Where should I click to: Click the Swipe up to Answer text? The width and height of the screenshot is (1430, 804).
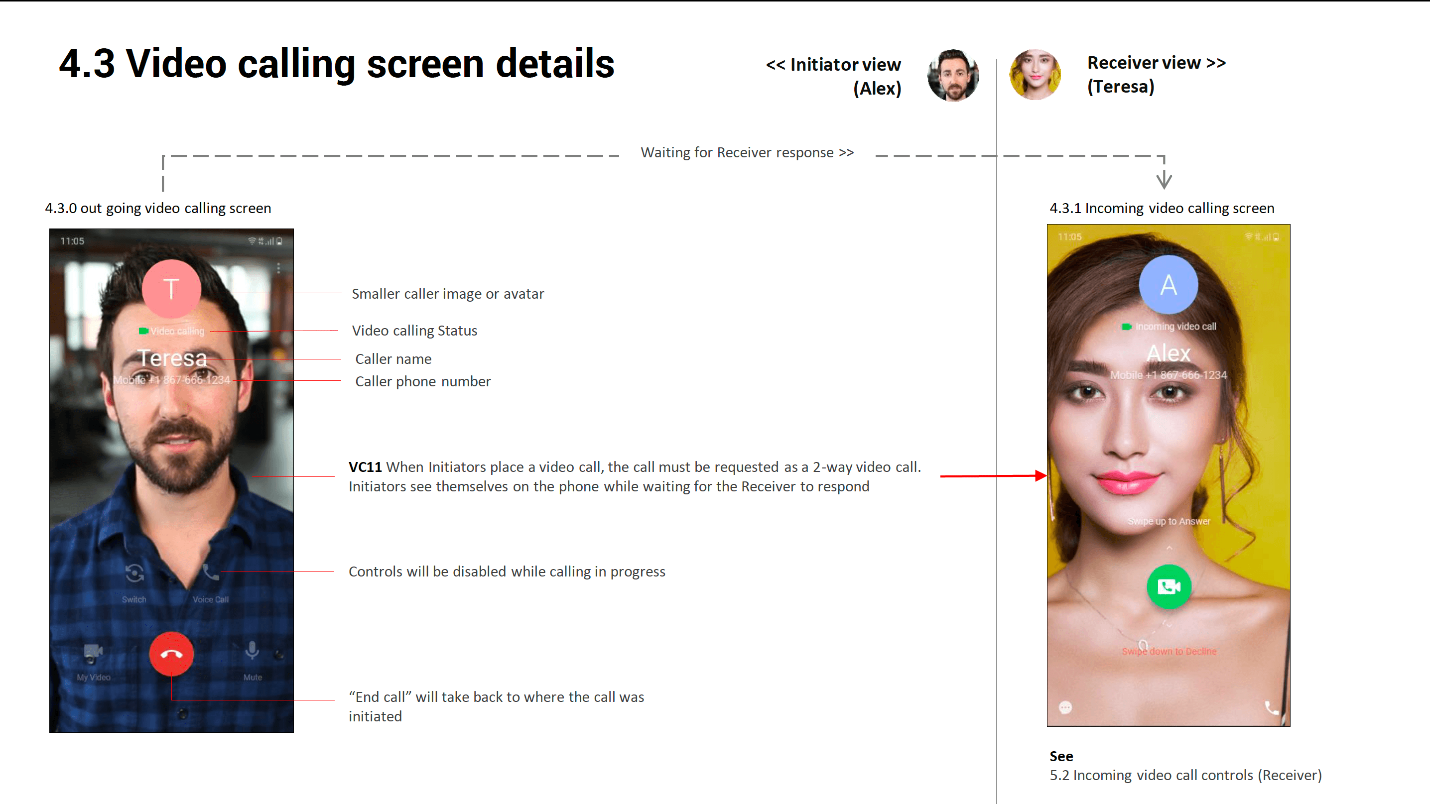1169,522
